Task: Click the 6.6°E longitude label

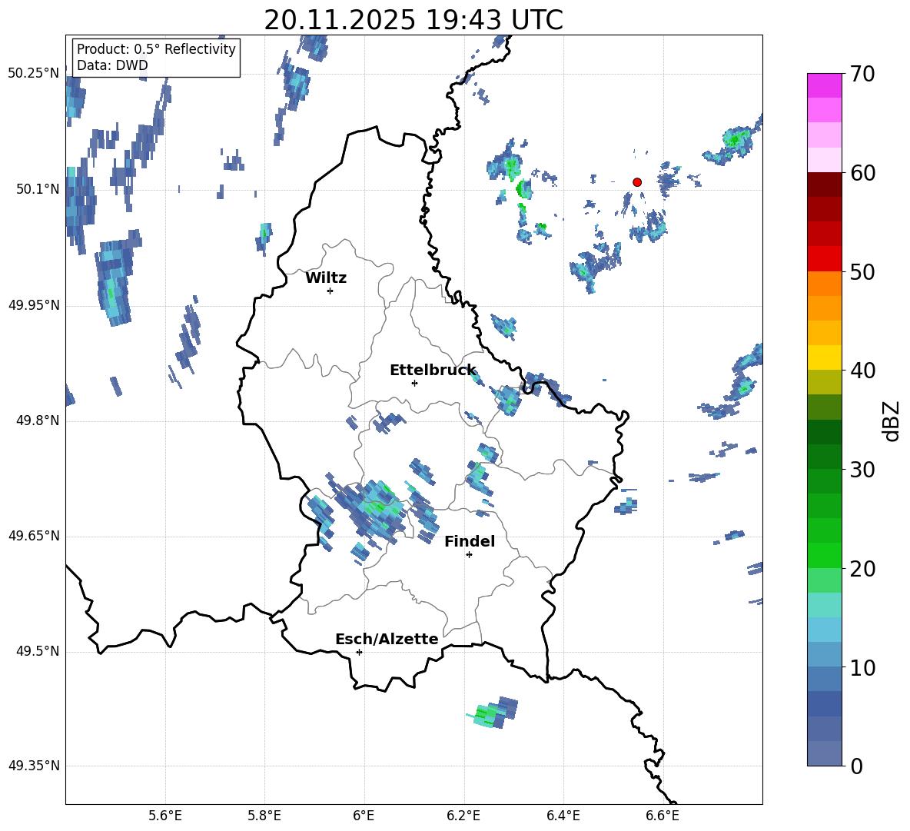Action: click(663, 816)
